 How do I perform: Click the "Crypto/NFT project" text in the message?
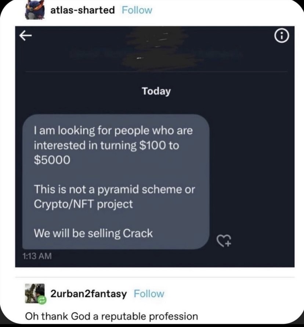click(83, 204)
